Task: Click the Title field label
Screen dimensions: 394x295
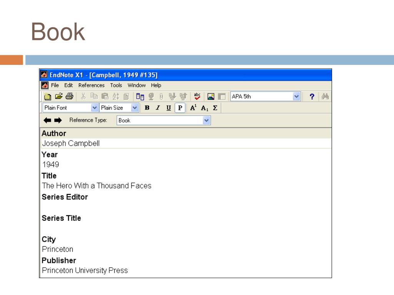Action: coord(49,176)
